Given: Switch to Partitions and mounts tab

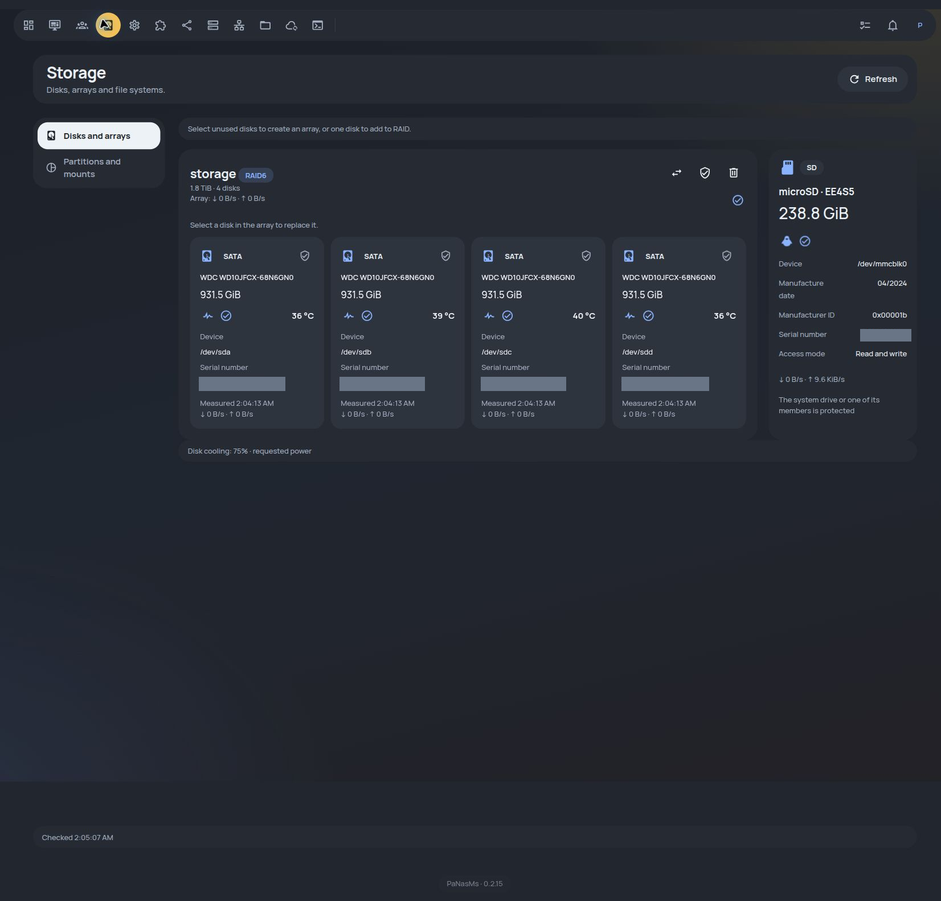Looking at the screenshot, I should (x=99, y=168).
